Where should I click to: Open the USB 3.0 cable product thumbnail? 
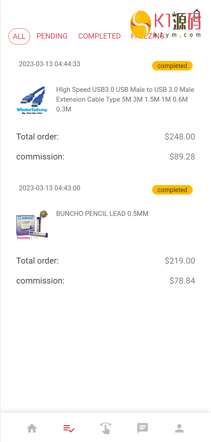pos(32,100)
